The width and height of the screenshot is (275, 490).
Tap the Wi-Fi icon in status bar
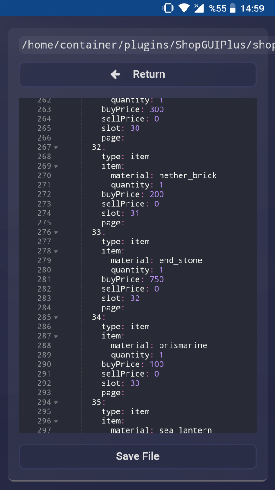coord(184,7)
